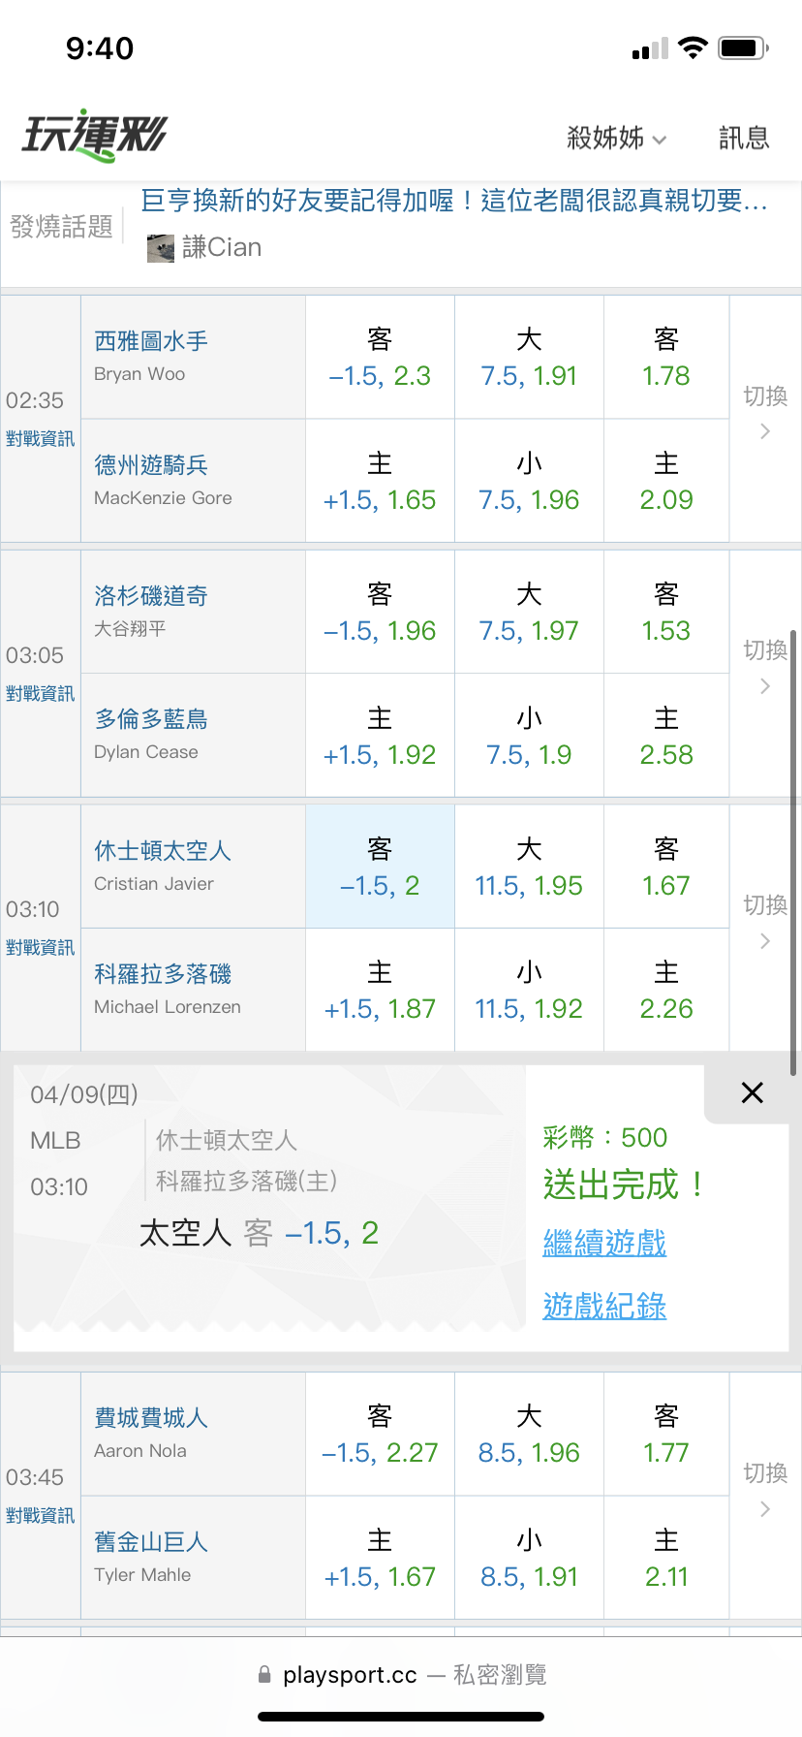Open the 訊息 messages menu
Viewport: 802px width, 1737px height.
coord(744,139)
